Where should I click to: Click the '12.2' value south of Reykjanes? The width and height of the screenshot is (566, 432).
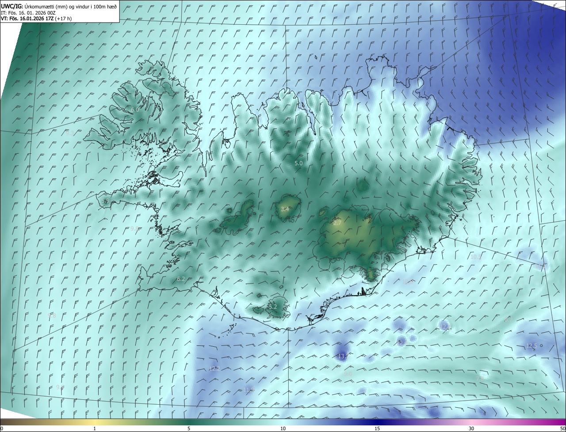214,368
